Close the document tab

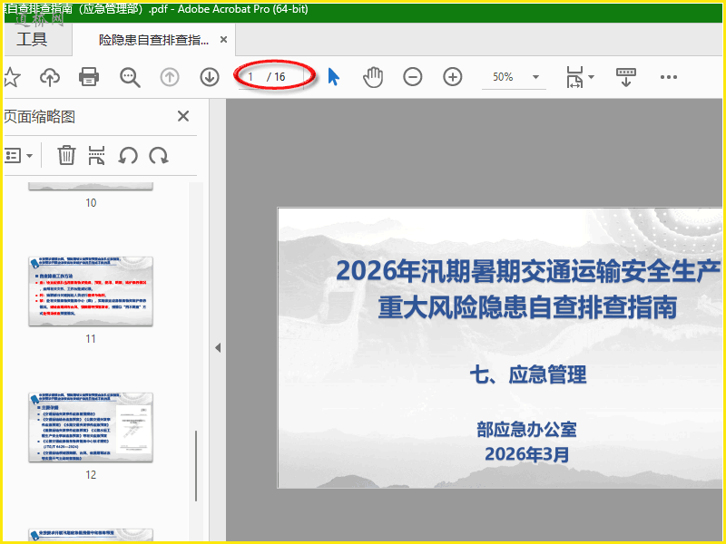click(x=223, y=40)
